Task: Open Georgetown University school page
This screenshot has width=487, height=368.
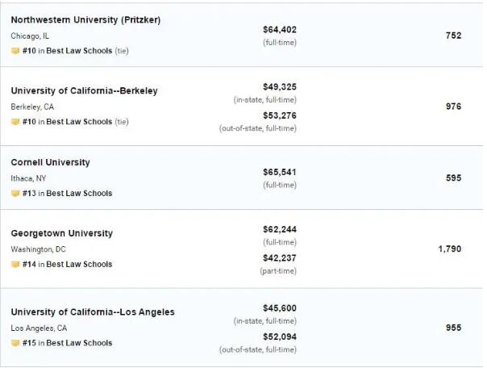Action: (x=61, y=233)
